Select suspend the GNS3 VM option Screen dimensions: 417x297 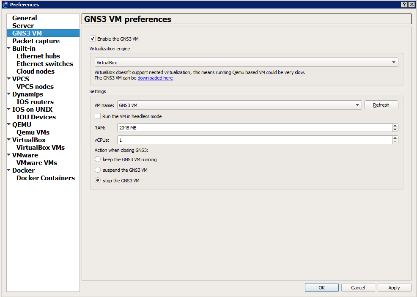click(98, 170)
